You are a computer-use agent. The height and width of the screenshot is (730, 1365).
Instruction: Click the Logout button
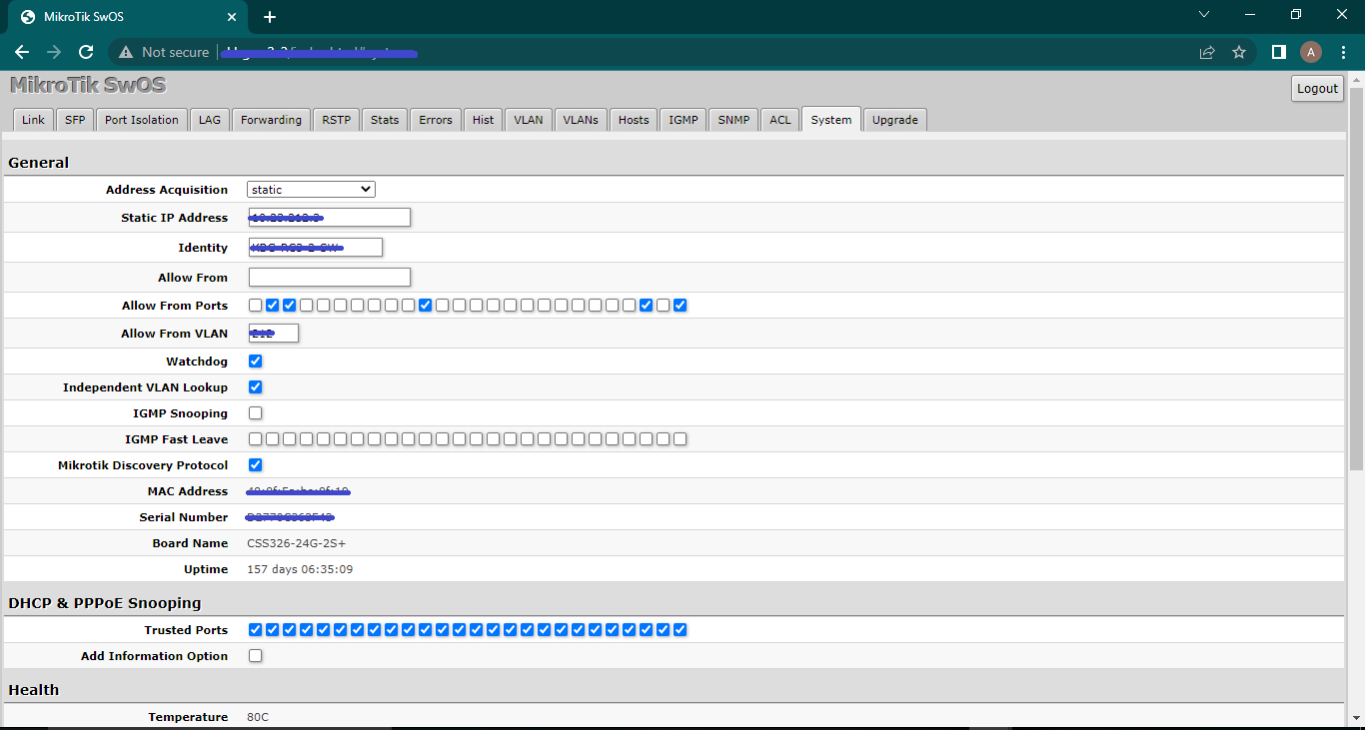1317,88
